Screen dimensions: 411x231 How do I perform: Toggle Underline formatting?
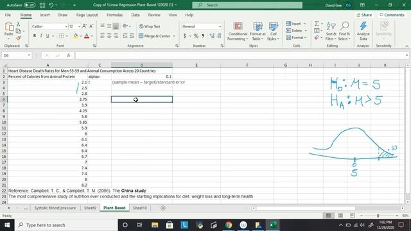[48, 36]
